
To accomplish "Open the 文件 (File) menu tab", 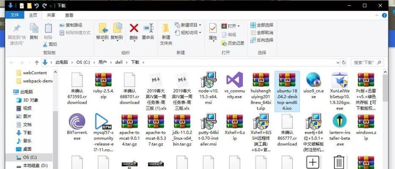I will (15, 15).
